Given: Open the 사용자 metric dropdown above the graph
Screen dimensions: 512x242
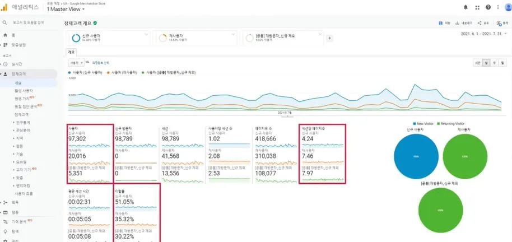Looking at the screenshot, I should 76,62.
